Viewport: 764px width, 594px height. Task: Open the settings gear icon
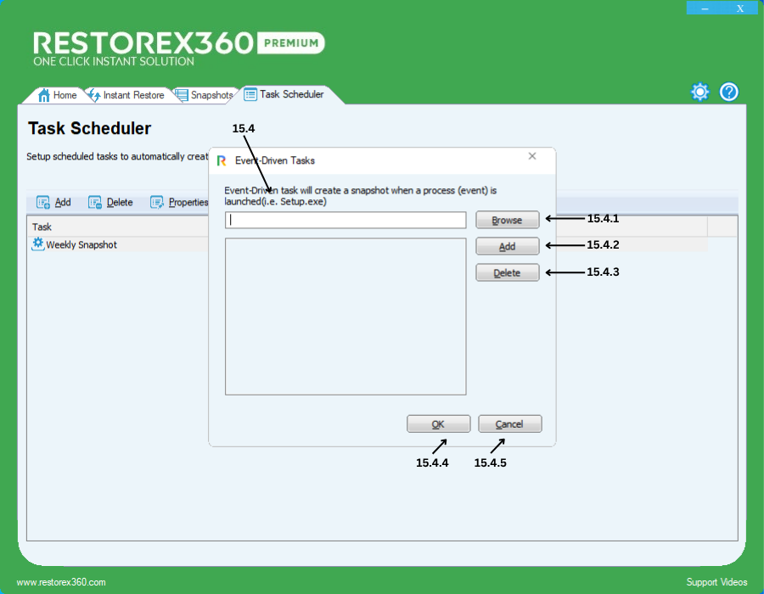[699, 92]
